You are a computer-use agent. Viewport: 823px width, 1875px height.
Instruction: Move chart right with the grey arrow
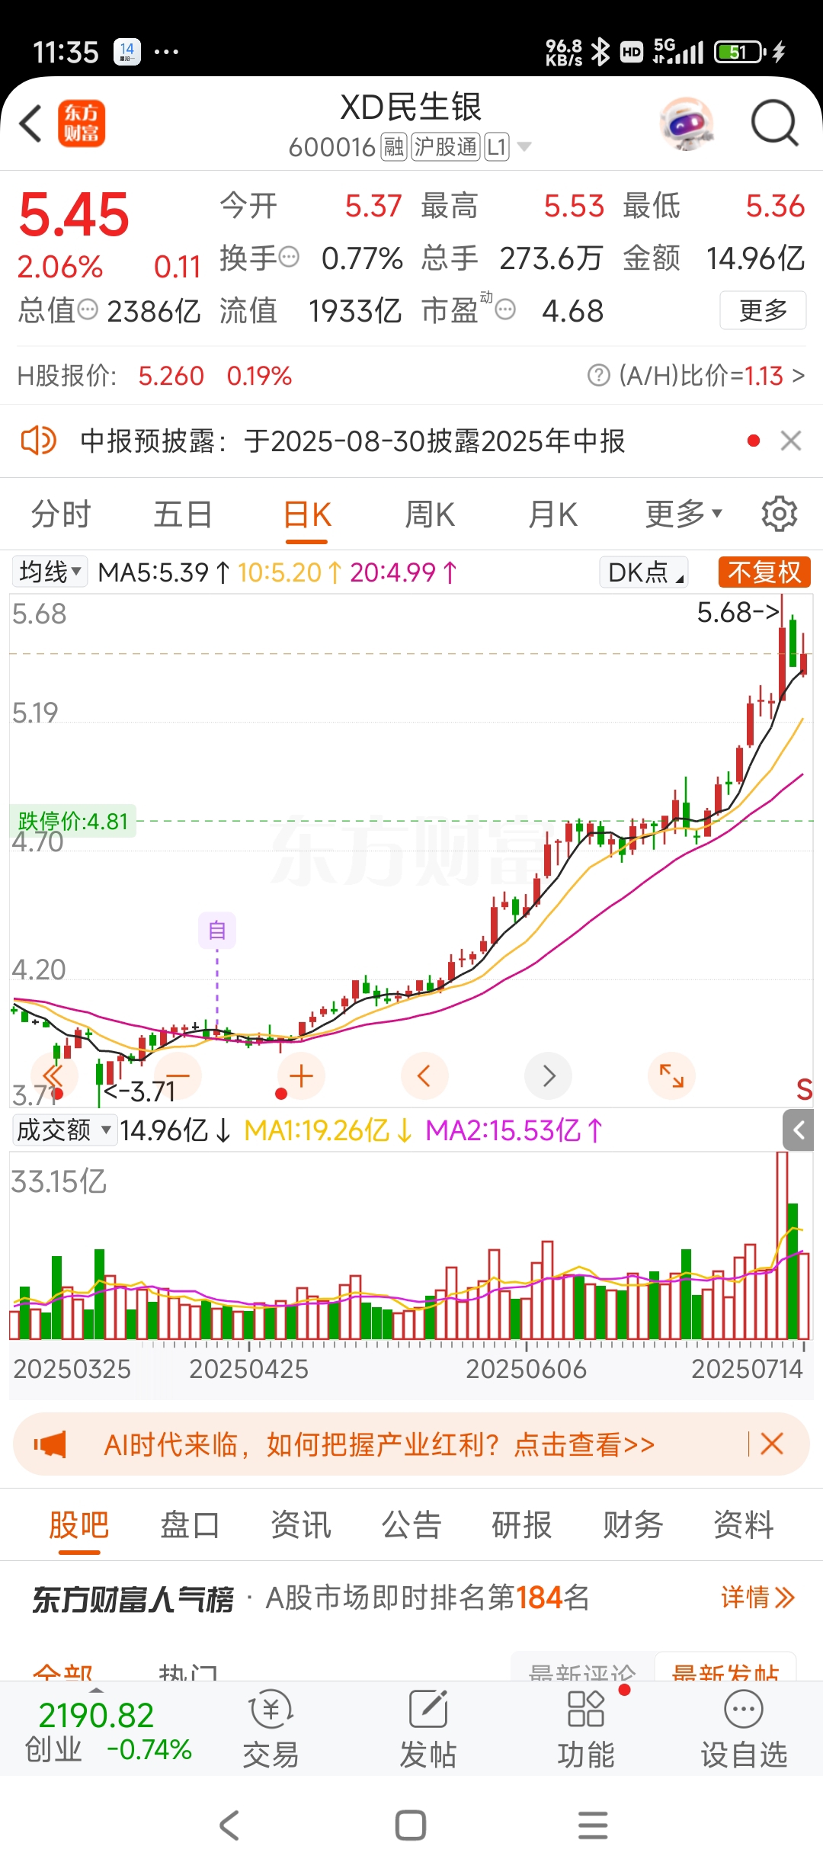click(x=549, y=1076)
